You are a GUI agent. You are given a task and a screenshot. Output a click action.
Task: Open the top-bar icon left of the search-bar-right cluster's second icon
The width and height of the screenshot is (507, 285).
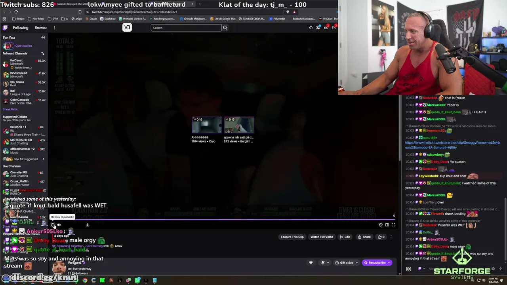(x=311, y=28)
